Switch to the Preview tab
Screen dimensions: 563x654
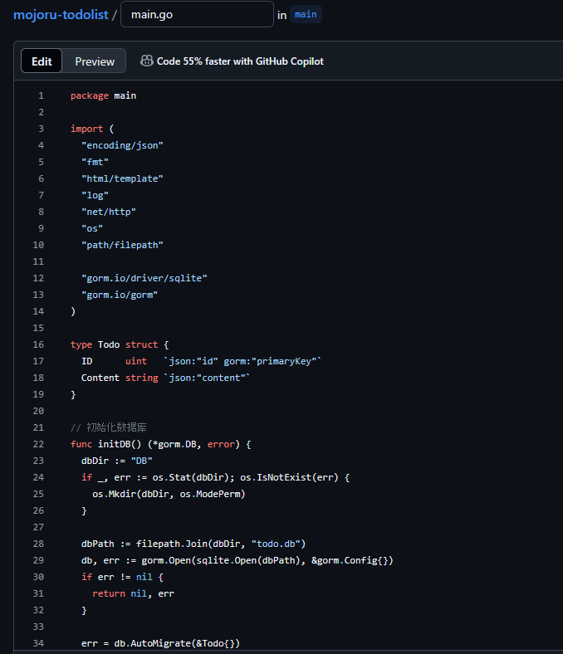tap(95, 61)
